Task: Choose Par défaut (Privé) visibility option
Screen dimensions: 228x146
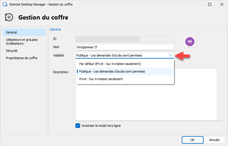Action: tap(110, 64)
